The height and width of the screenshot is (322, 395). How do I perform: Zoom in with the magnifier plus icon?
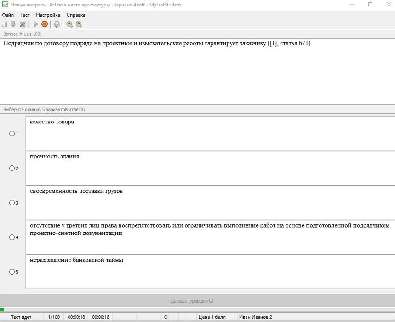pyautogui.click(x=69, y=24)
